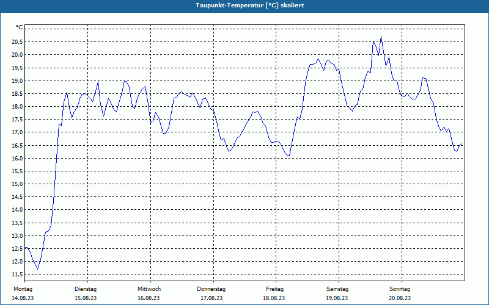This screenshot has width=489, height=305.
Task: Click the Montag day label
Action: (x=23, y=289)
